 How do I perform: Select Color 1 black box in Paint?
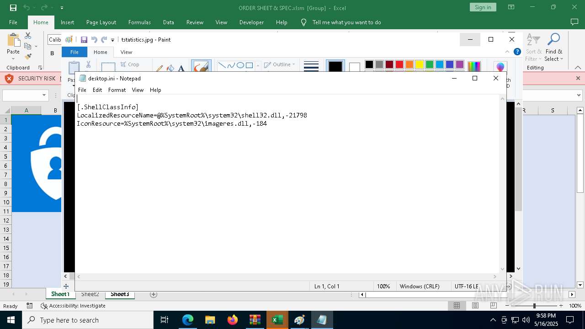tap(335, 67)
